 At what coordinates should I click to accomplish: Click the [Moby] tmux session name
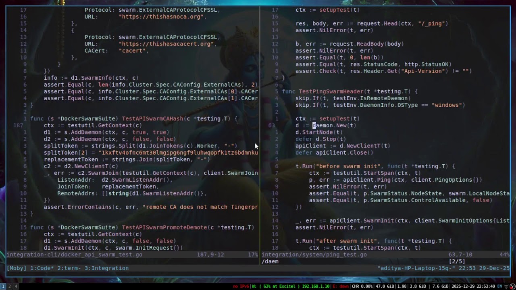point(17,268)
